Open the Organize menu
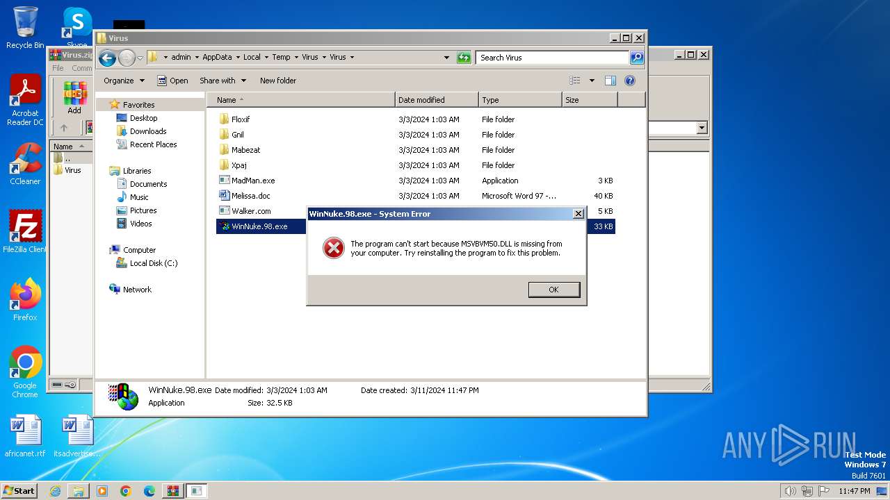The height and width of the screenshot is (500, 890). pyautogui.click(x=124, y=81)
